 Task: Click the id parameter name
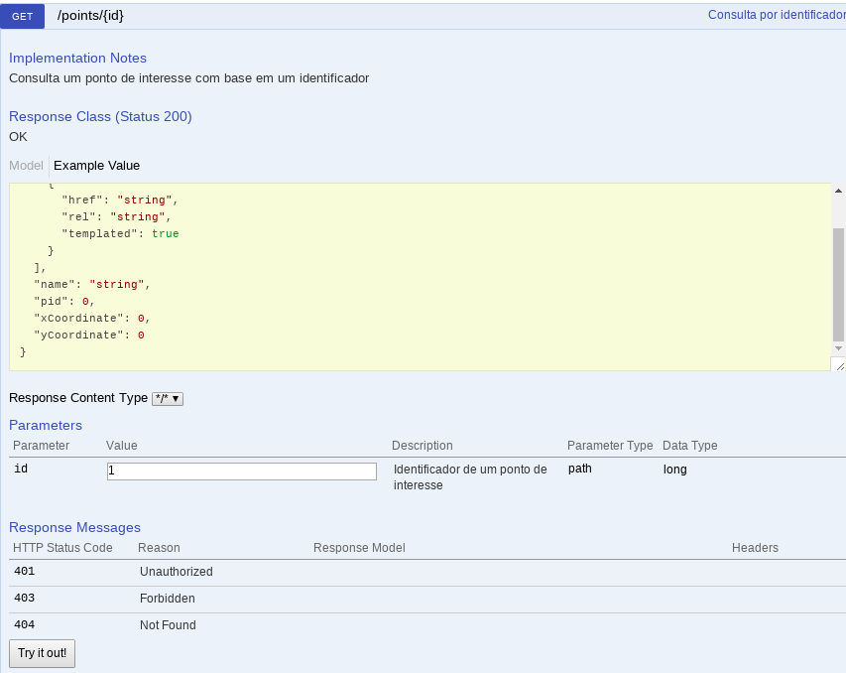[x=21, y=469]
